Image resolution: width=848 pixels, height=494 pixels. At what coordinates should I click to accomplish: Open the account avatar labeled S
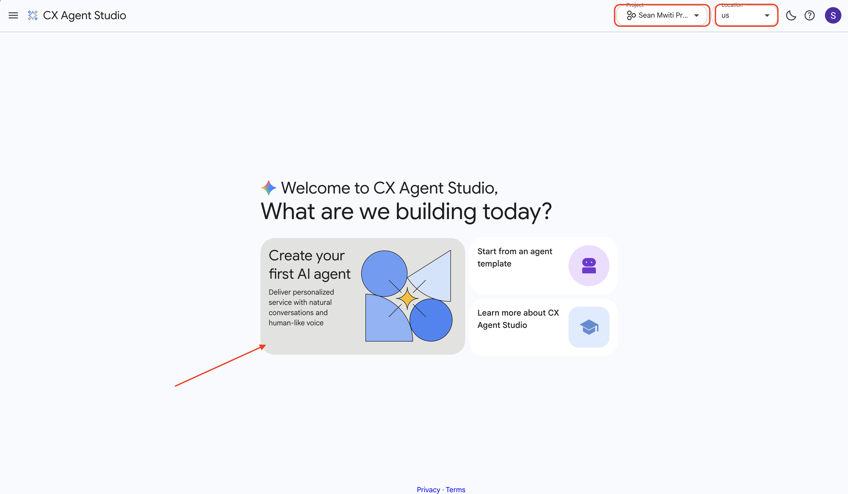833,15
